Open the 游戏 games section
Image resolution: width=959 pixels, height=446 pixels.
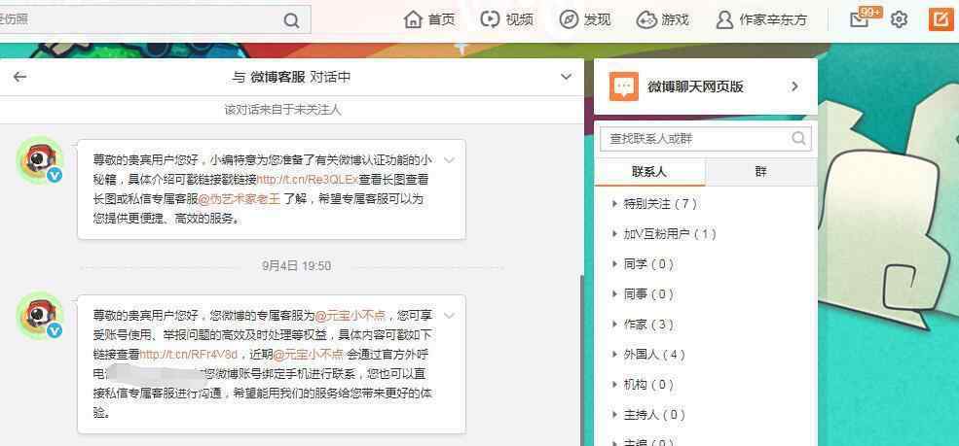(x=662, y=19)
